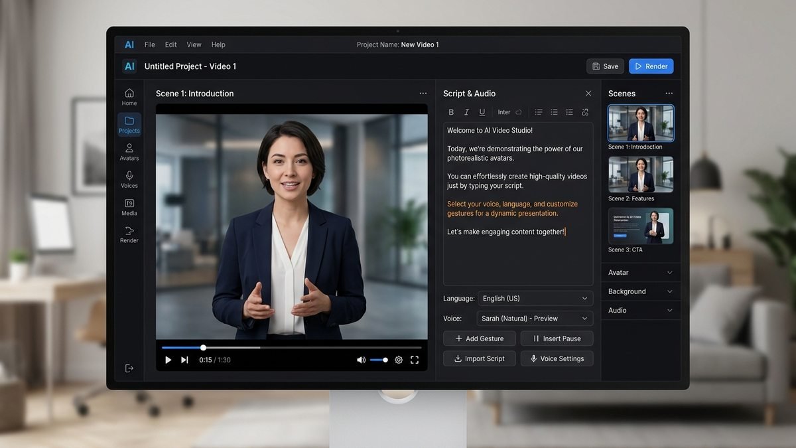Click the blue Render button
The height and width of the screenshot is (448, 796).
pyautogui.click(x=651, y=66)
